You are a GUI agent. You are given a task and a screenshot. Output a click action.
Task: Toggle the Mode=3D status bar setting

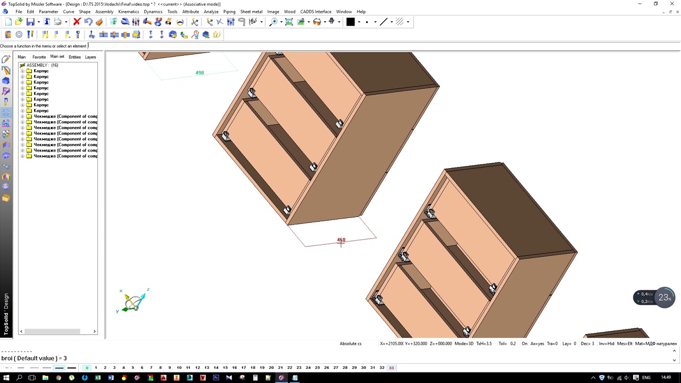coord(464,344)
